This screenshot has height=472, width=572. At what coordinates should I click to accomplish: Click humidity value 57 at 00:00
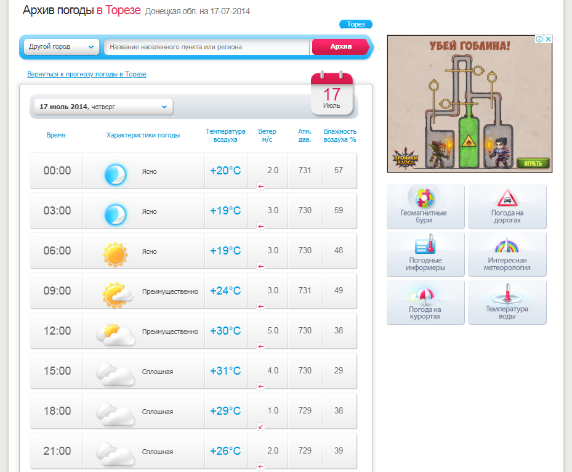coord(339,170)
